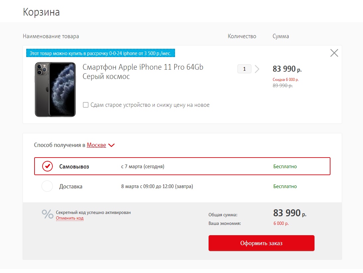Click the Корзина page heading

(x=41, y=12)
